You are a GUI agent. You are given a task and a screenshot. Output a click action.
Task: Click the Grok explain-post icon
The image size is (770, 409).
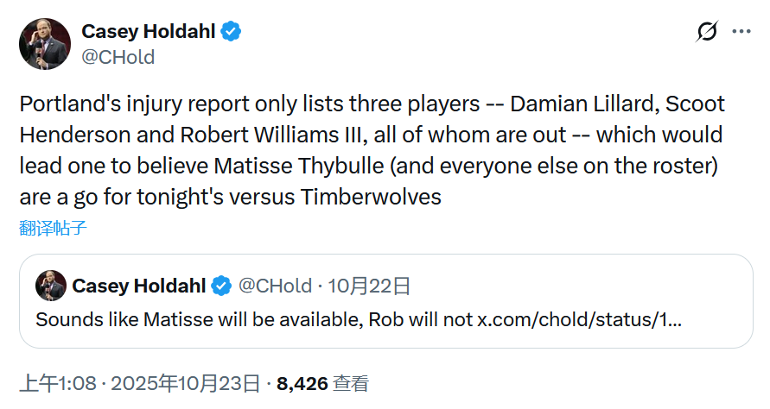coord(706,32)
